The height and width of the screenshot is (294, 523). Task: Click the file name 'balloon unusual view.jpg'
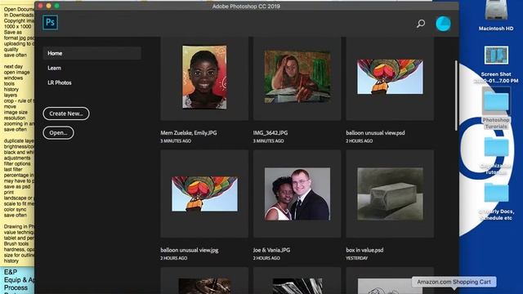[x=189, y=250]
